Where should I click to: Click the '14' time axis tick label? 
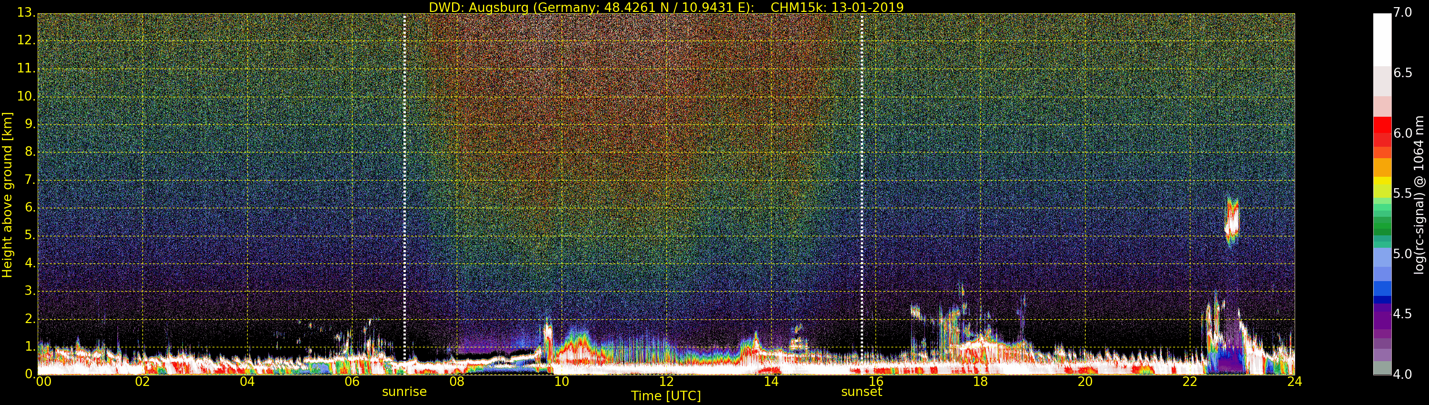tap(771, 382)
